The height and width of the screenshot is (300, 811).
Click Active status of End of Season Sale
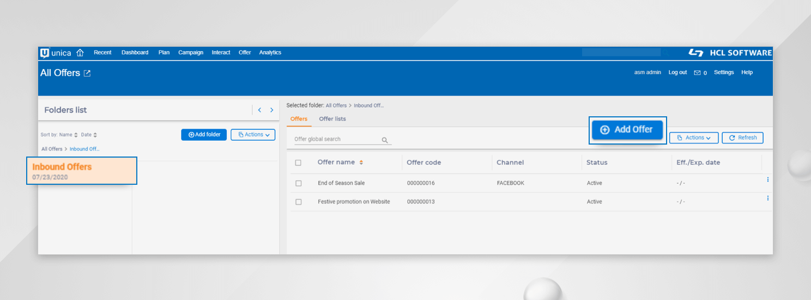coord(594,183)
